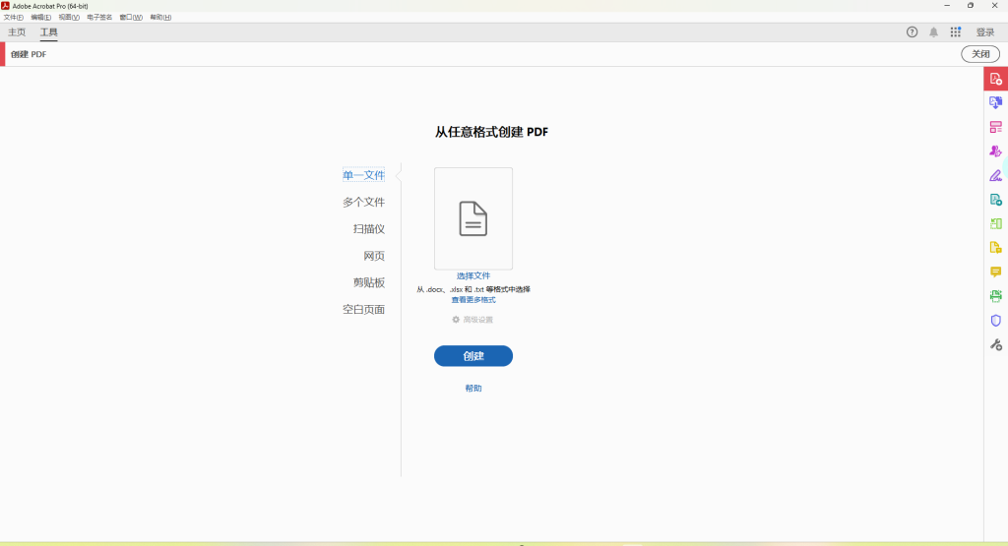Open the More Tools wrench icon
Viewport: 1008px width, 546px height.
coord(996,345)
